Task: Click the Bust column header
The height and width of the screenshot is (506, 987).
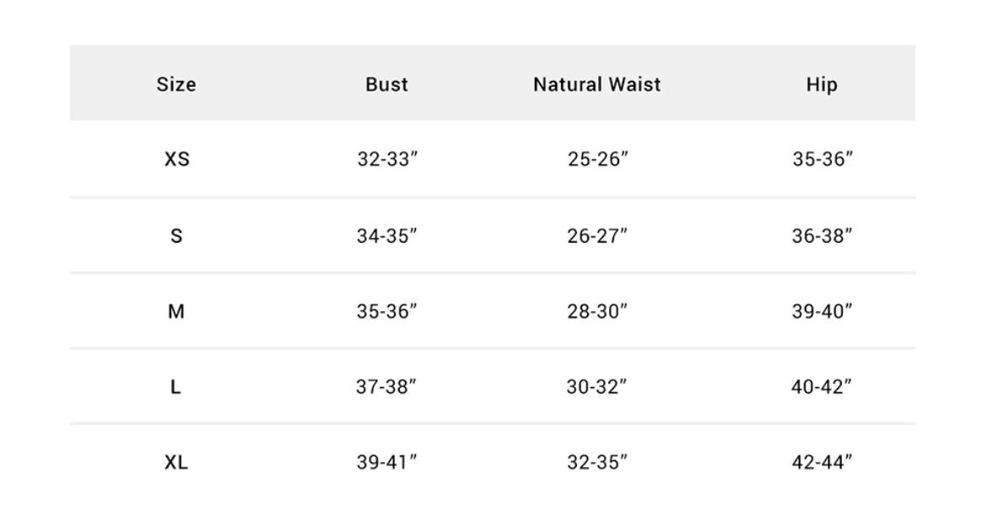Action: [386, 84]
